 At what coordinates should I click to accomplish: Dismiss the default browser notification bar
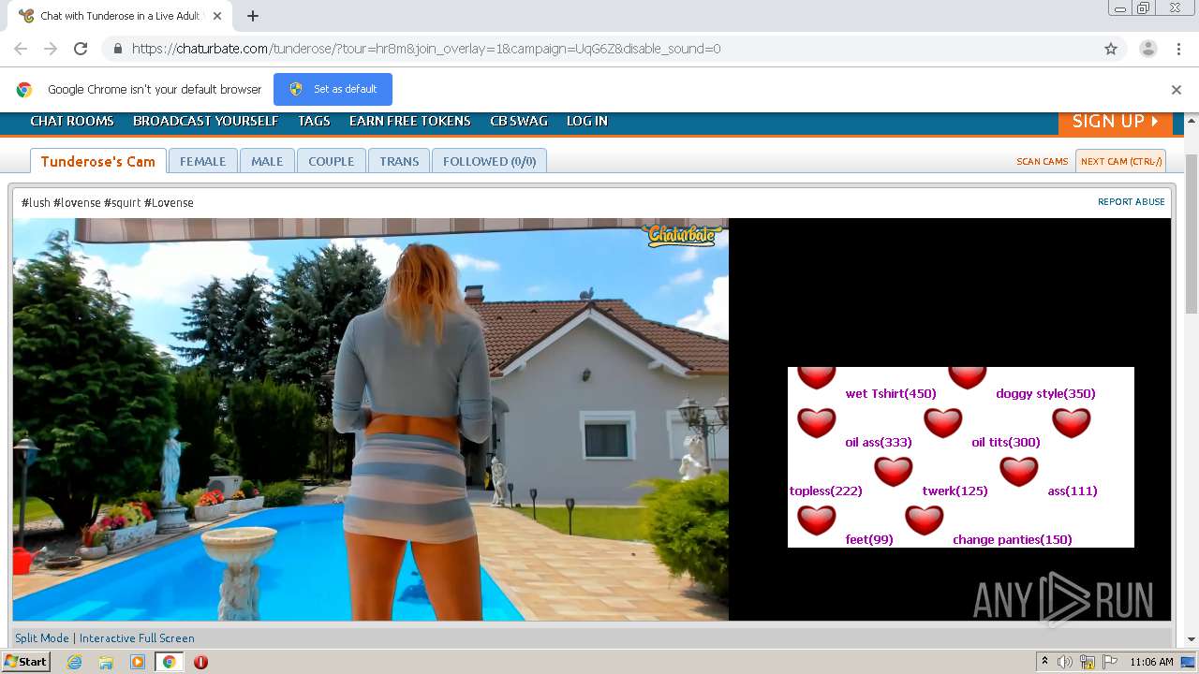point(1176,90)
